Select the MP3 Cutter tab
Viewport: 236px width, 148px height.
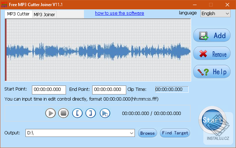coord(18,14)
